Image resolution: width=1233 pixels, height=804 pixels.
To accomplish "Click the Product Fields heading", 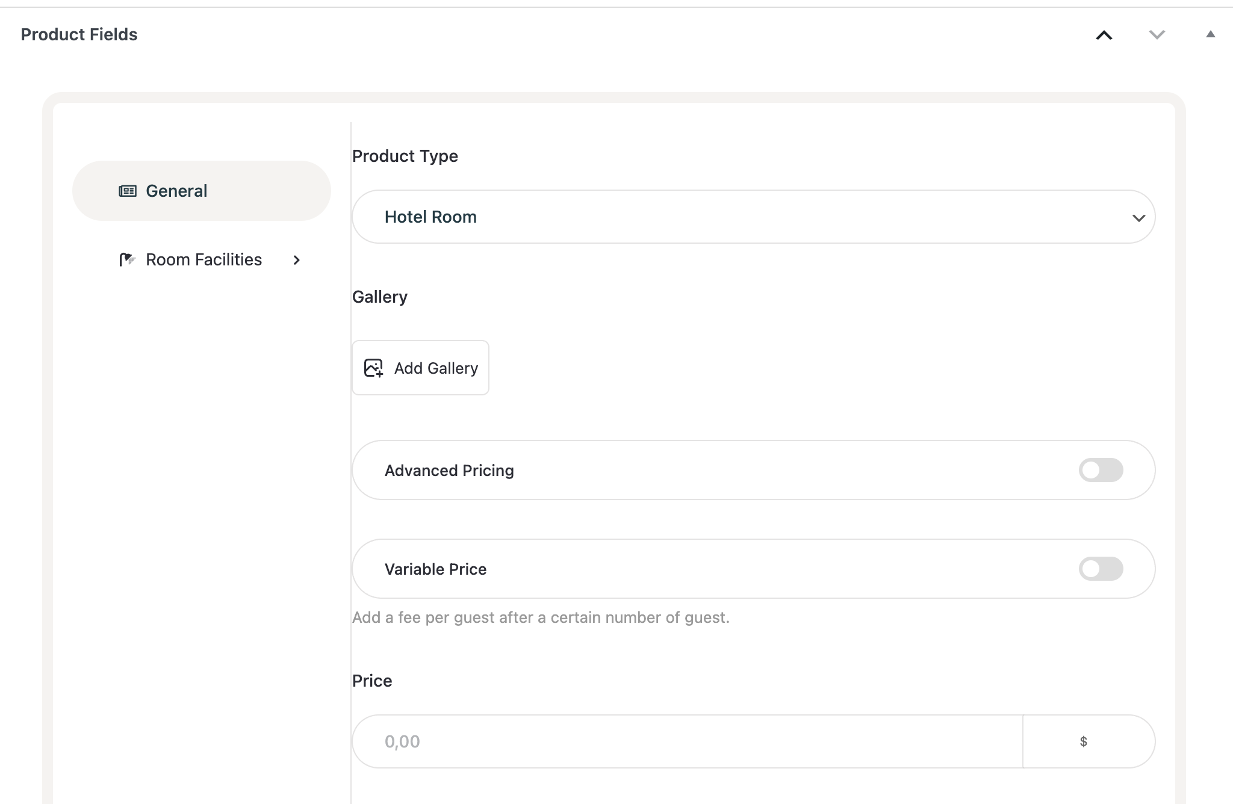I will (x=79, y=34).
